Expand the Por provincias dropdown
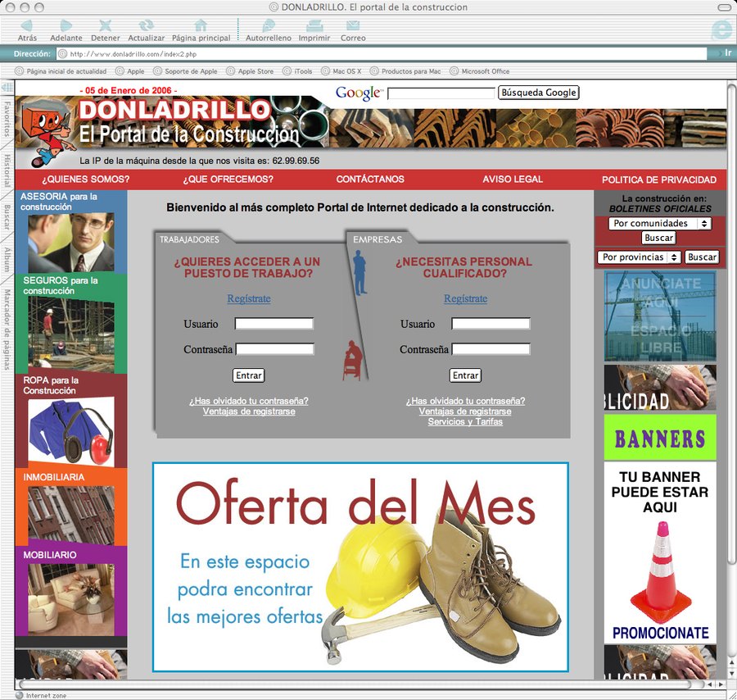The image size is (737, 700). tap(639, 257)
